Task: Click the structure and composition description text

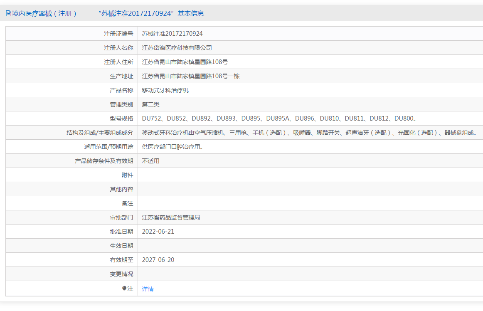Action: 309,133
